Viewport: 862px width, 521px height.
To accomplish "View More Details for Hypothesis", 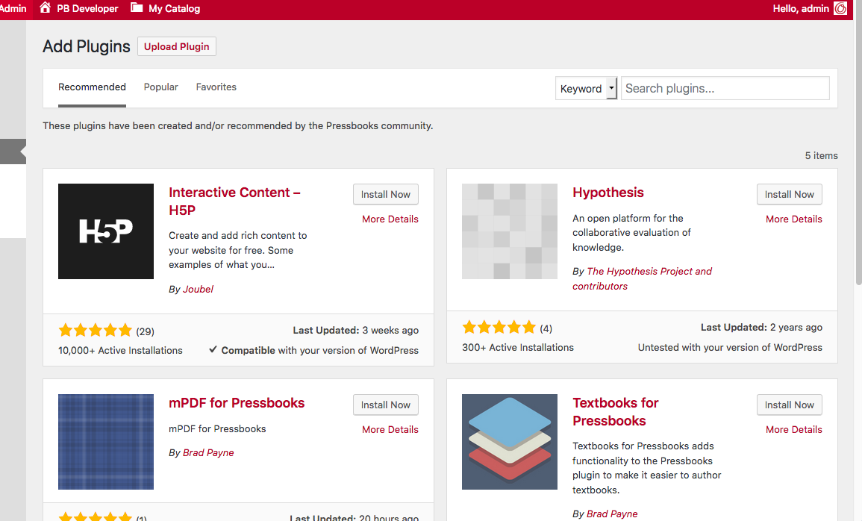I will pos(794,219).
